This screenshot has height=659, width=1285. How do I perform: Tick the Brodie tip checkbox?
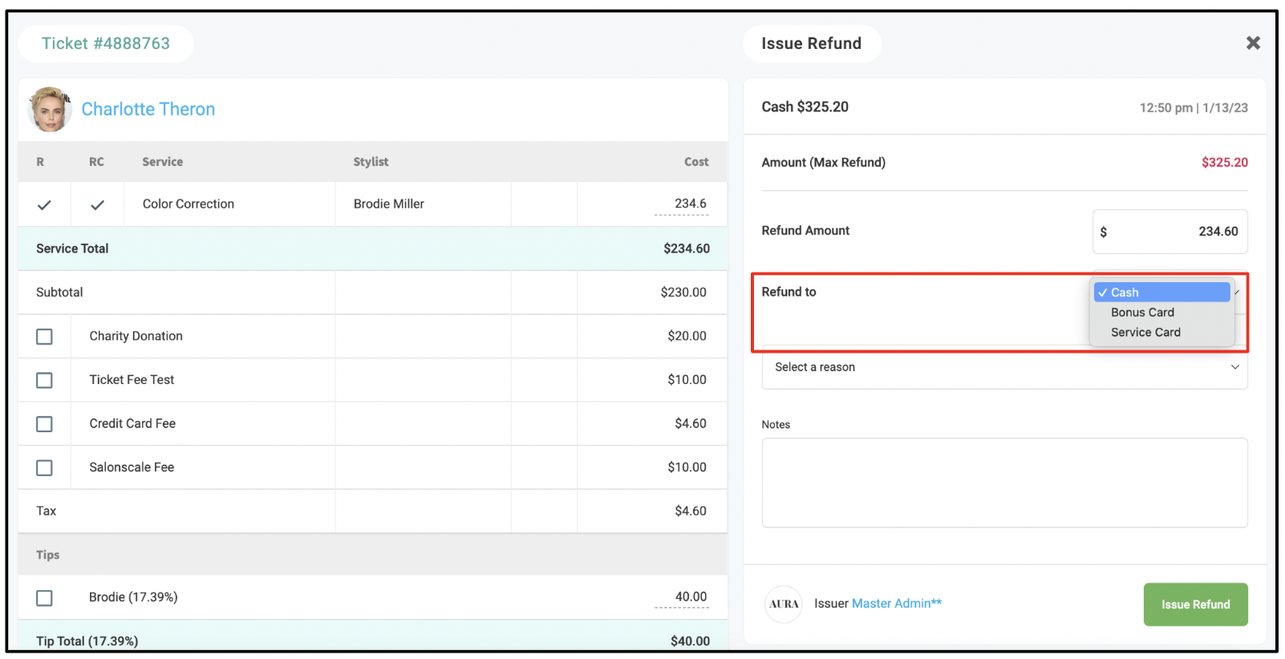point(45,598)
